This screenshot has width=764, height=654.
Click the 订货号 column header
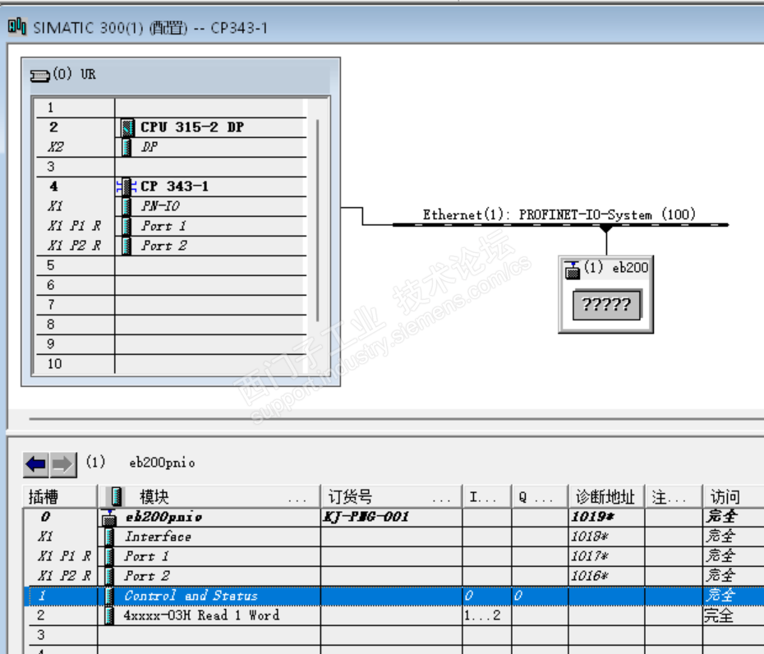coord(391,497)
